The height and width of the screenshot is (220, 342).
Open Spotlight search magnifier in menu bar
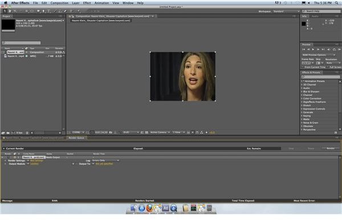[337, 3]
